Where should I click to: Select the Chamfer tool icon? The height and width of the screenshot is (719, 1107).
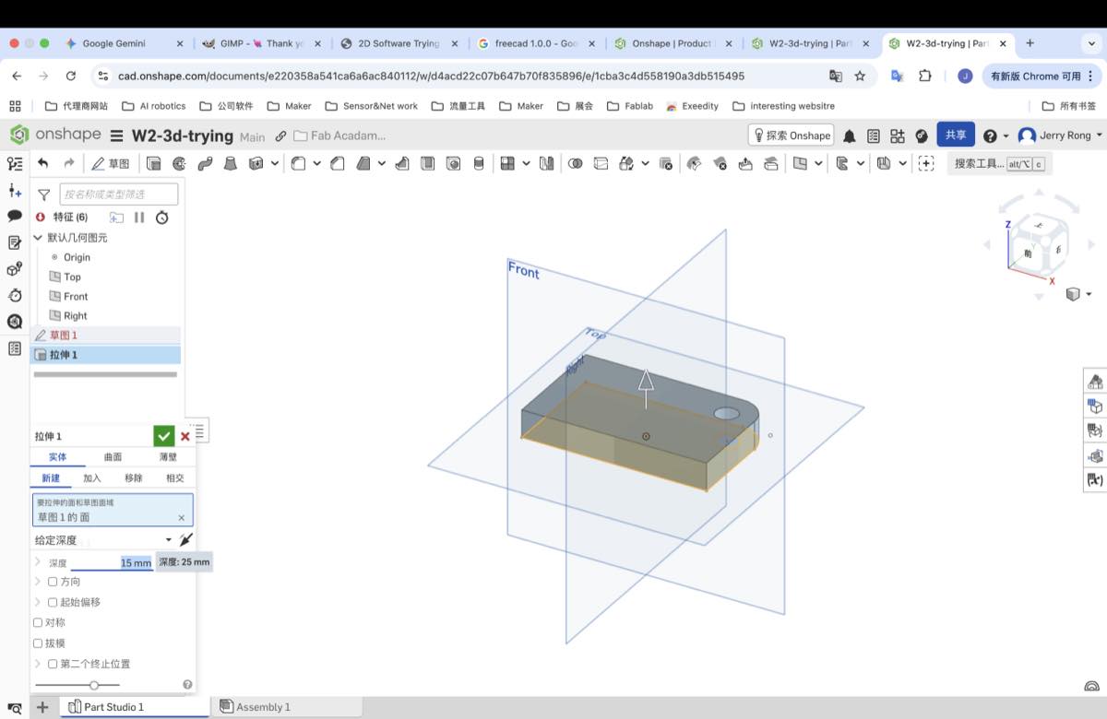click(338, 163)
